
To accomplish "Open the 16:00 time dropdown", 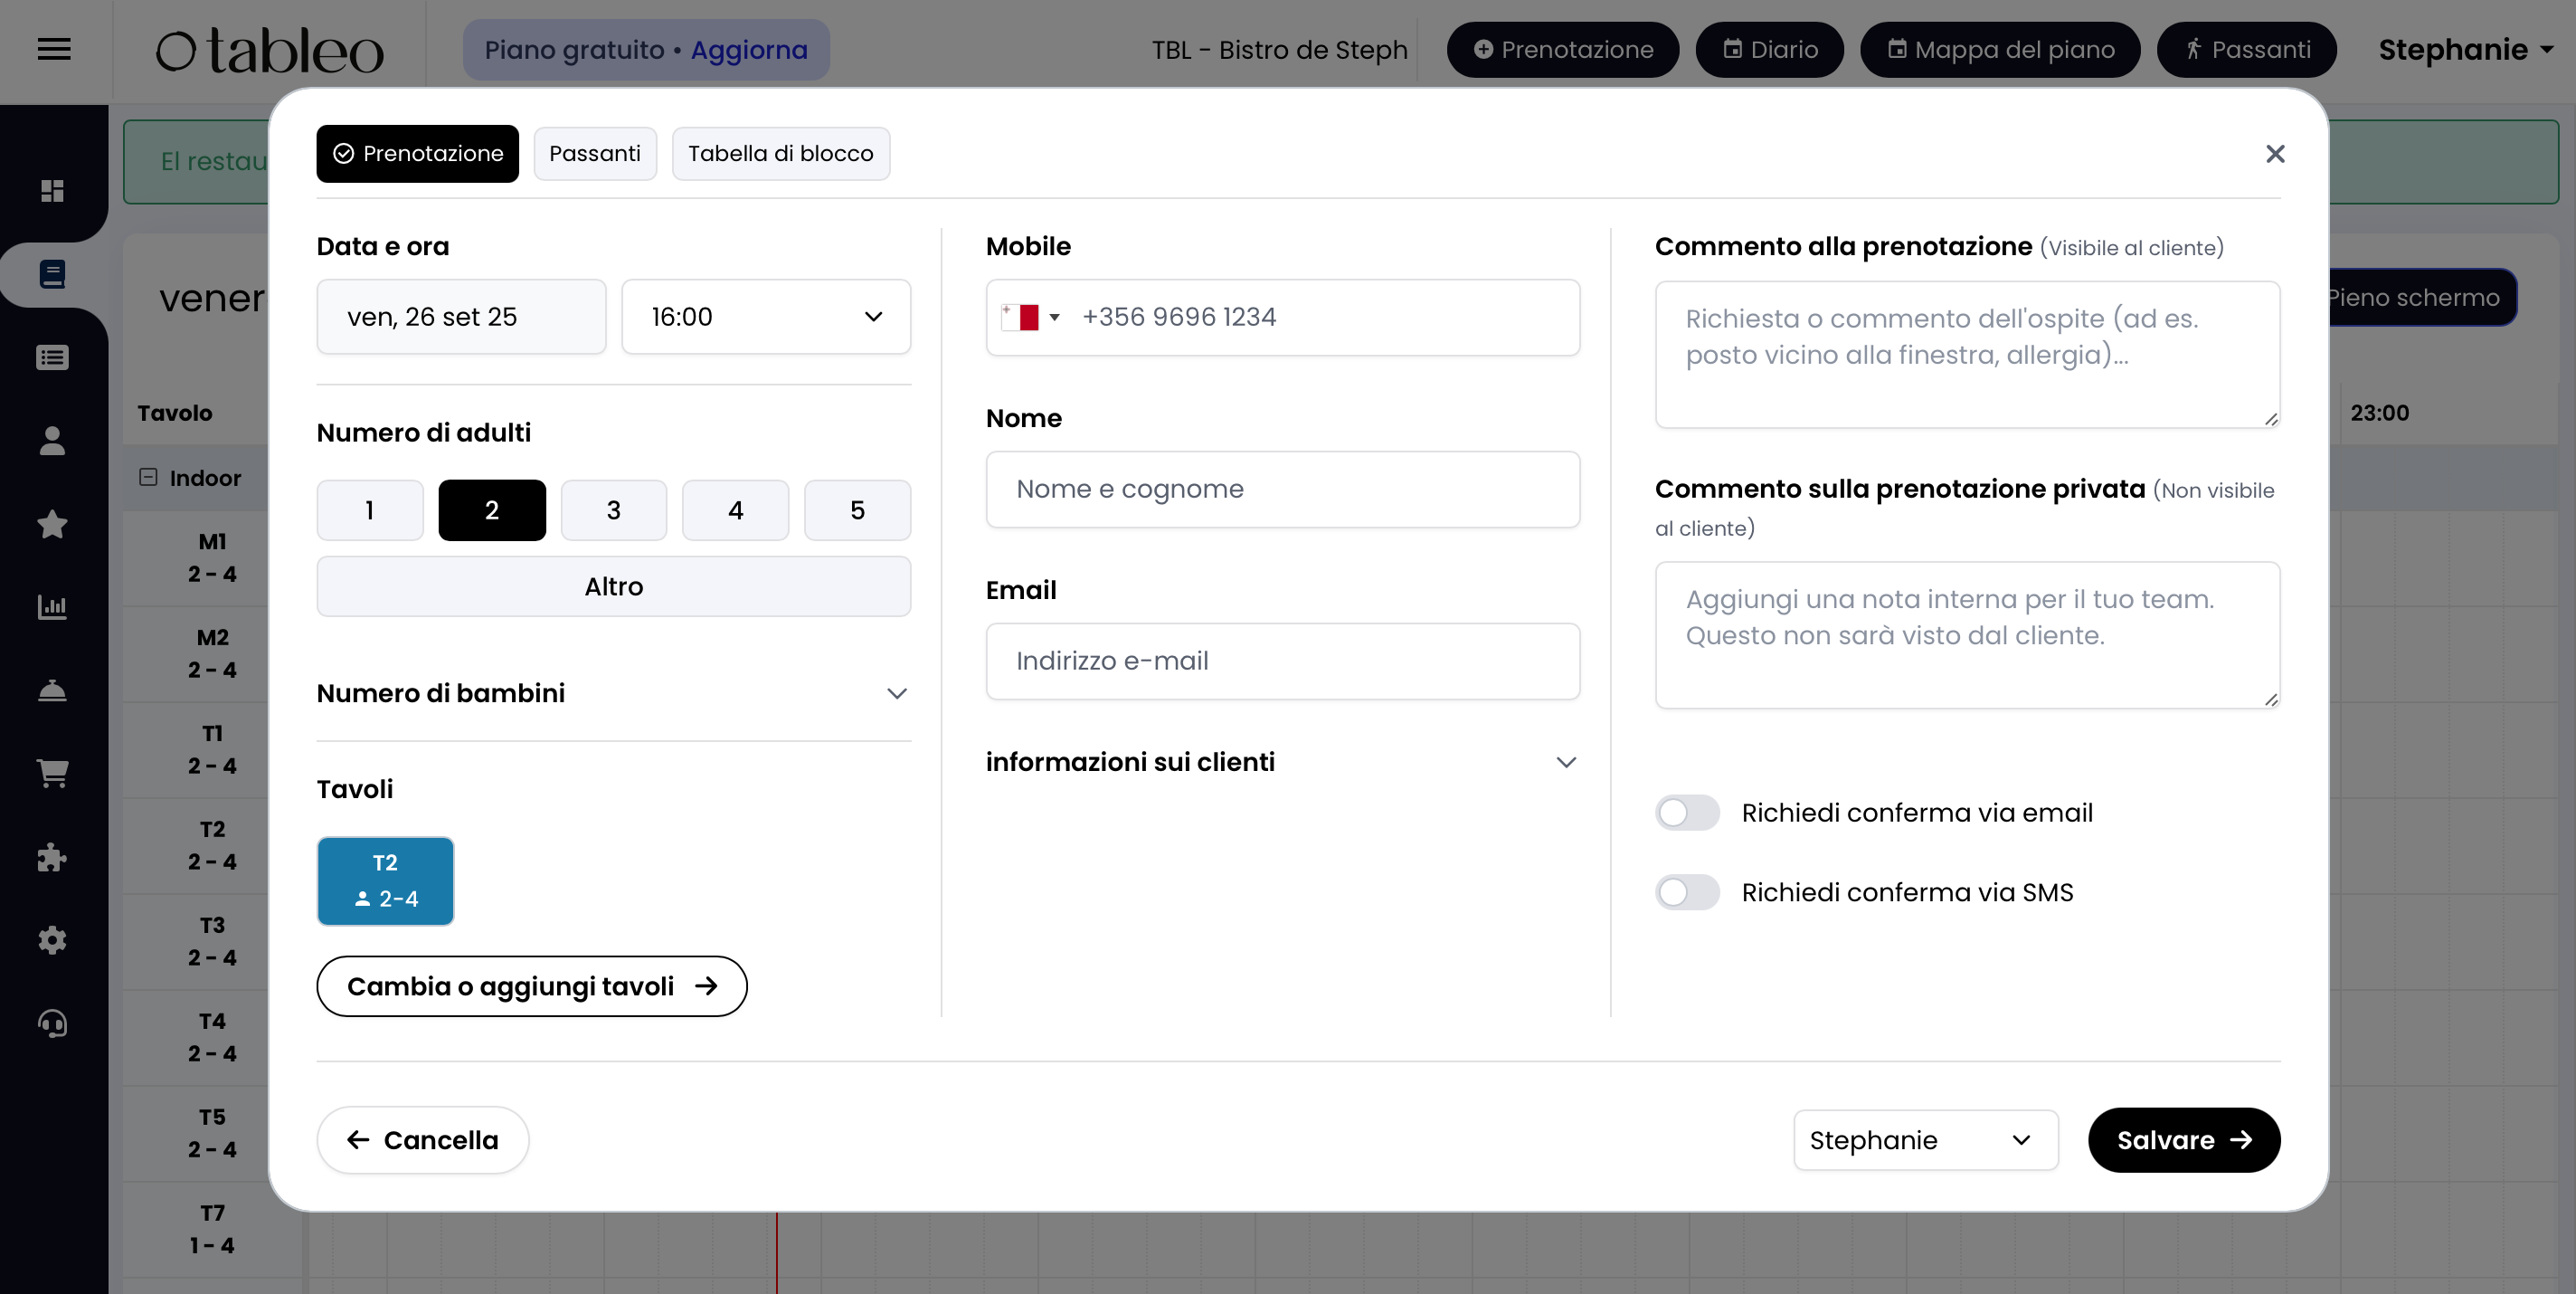I will click(x=766, y=318).
